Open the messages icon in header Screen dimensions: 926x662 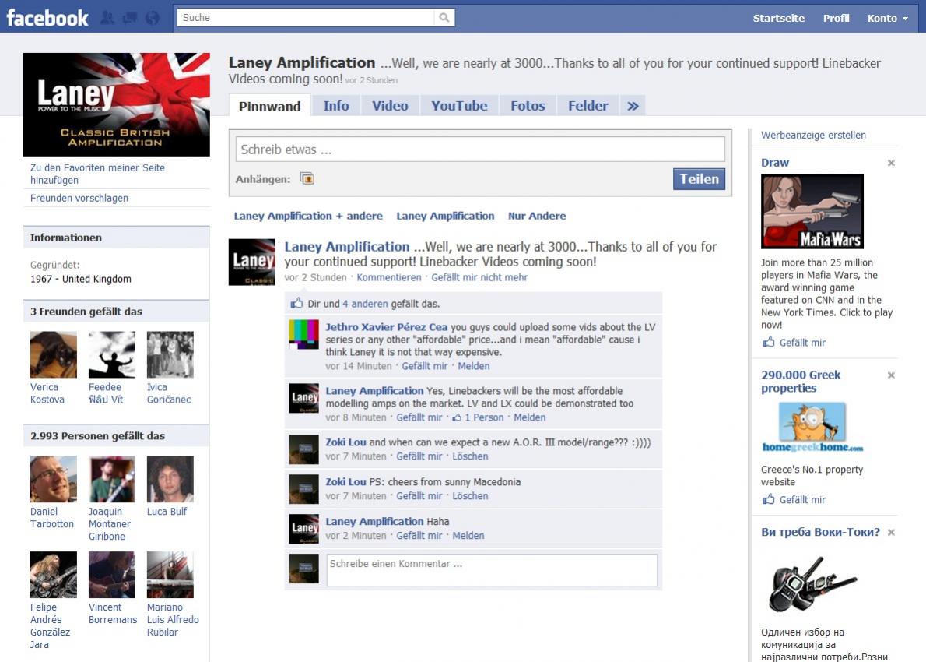129,18
